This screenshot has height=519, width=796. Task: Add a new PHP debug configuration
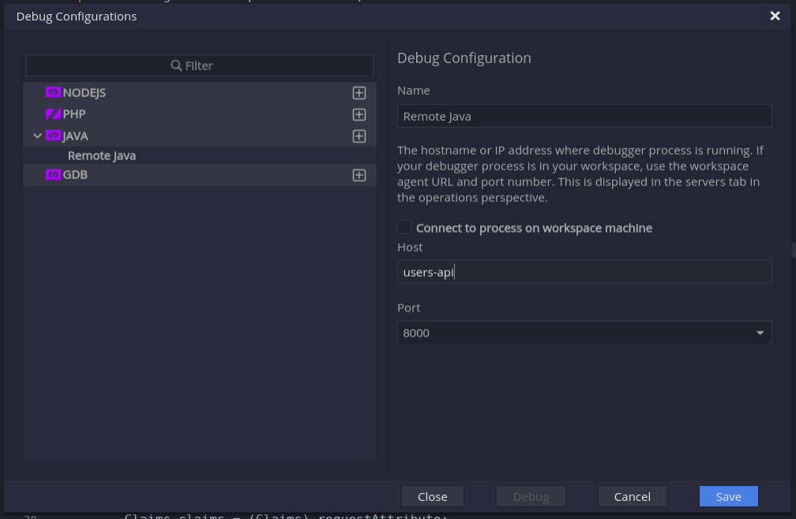359,114
